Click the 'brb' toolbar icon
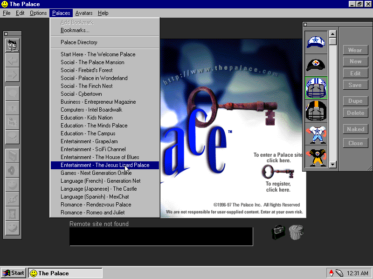This screenshot has height=279, width=373. 12,122
